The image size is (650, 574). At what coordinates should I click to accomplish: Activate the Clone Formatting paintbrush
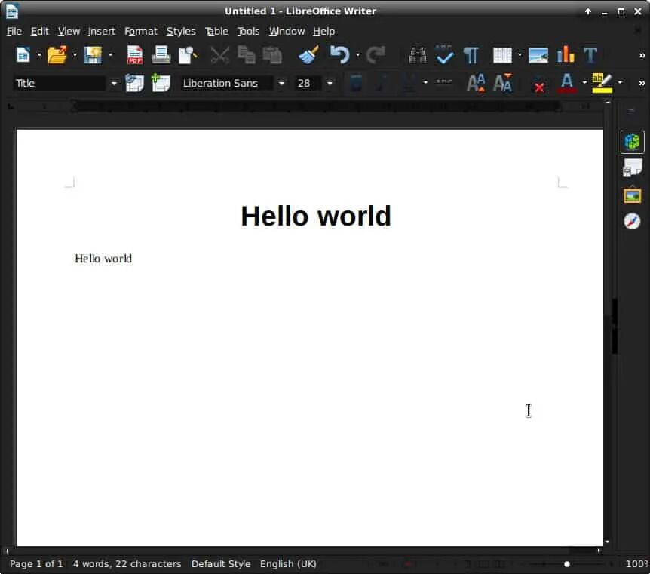pyautogui.click(x=309, y=54)
